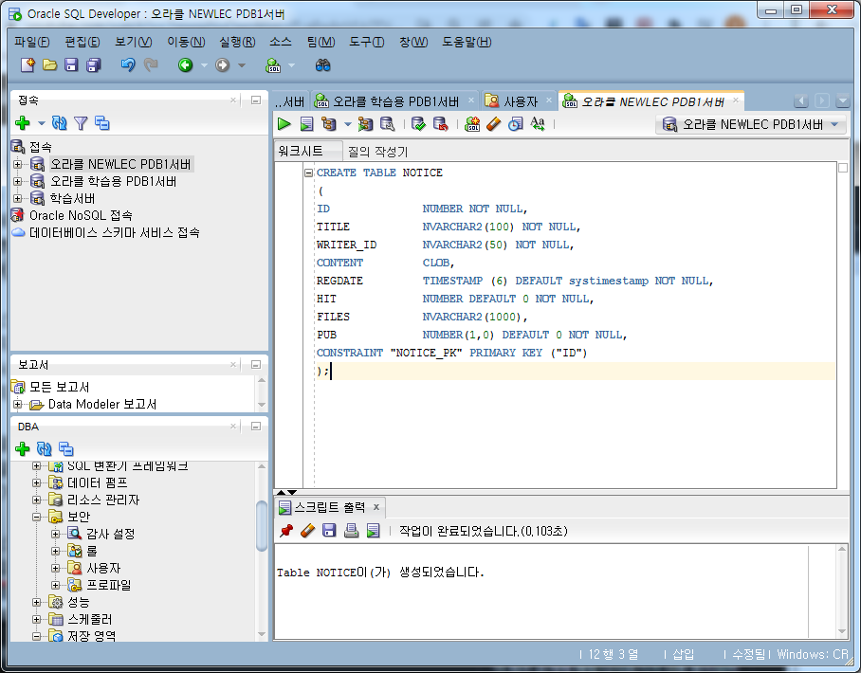
Task: Click the Undo arrow icon
Action: (128, 64)
